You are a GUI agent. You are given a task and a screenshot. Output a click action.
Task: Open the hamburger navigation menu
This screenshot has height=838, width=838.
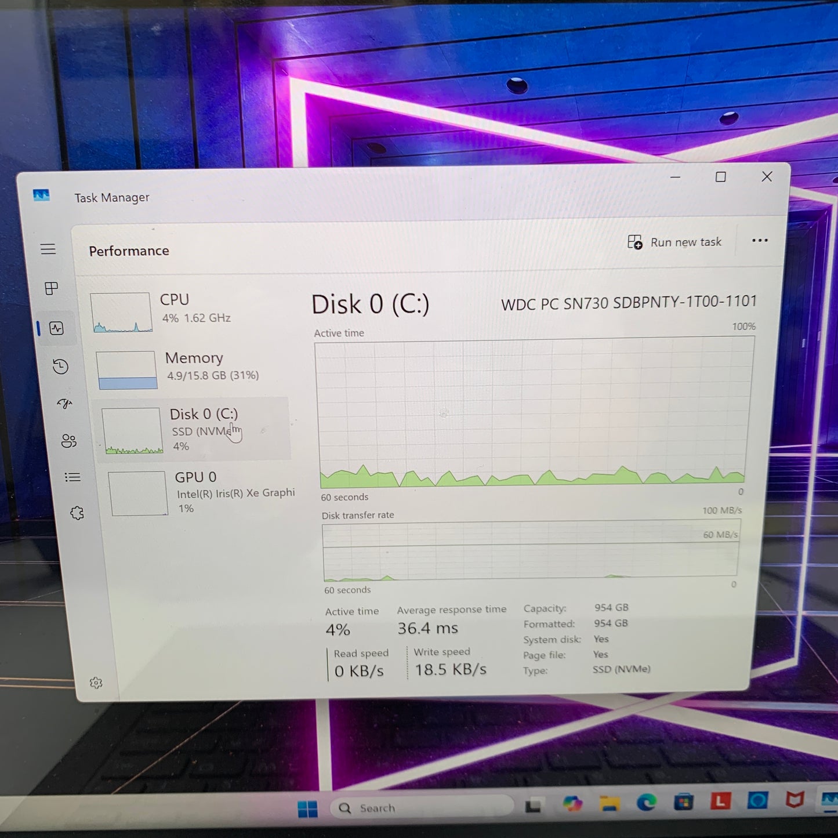pos(48,249)
